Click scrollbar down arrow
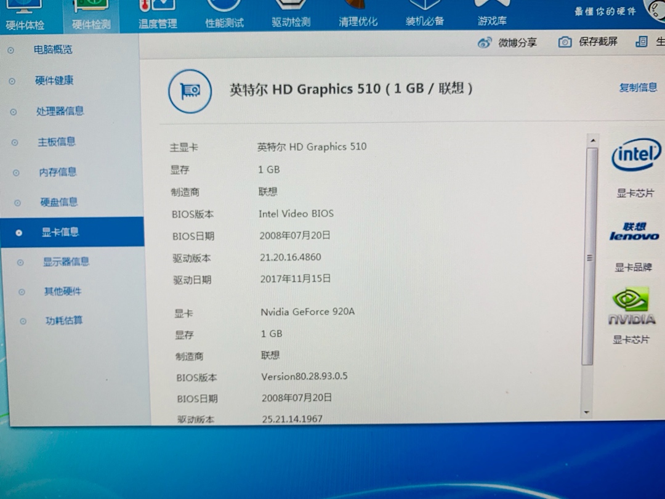This screenshot has width=665, height=499. pos(587,412)
